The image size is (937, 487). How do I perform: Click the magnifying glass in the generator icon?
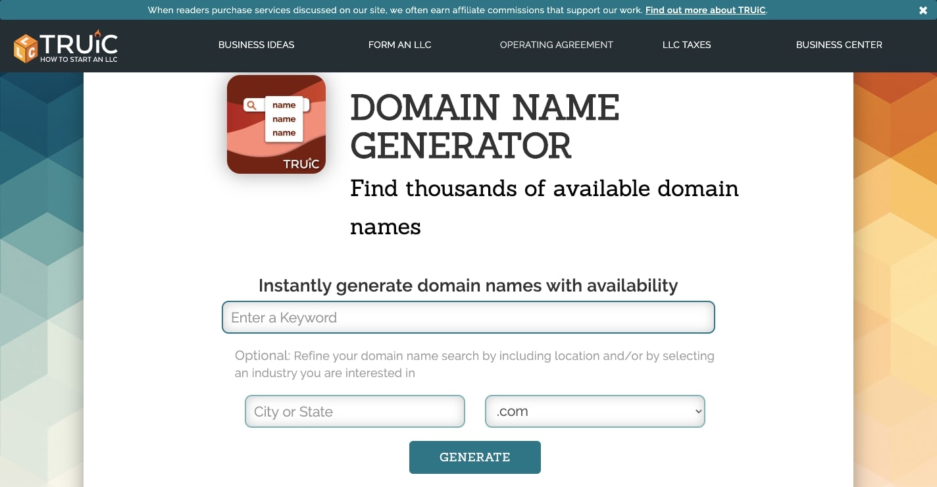pyautogui.click(x=251, y=105)
